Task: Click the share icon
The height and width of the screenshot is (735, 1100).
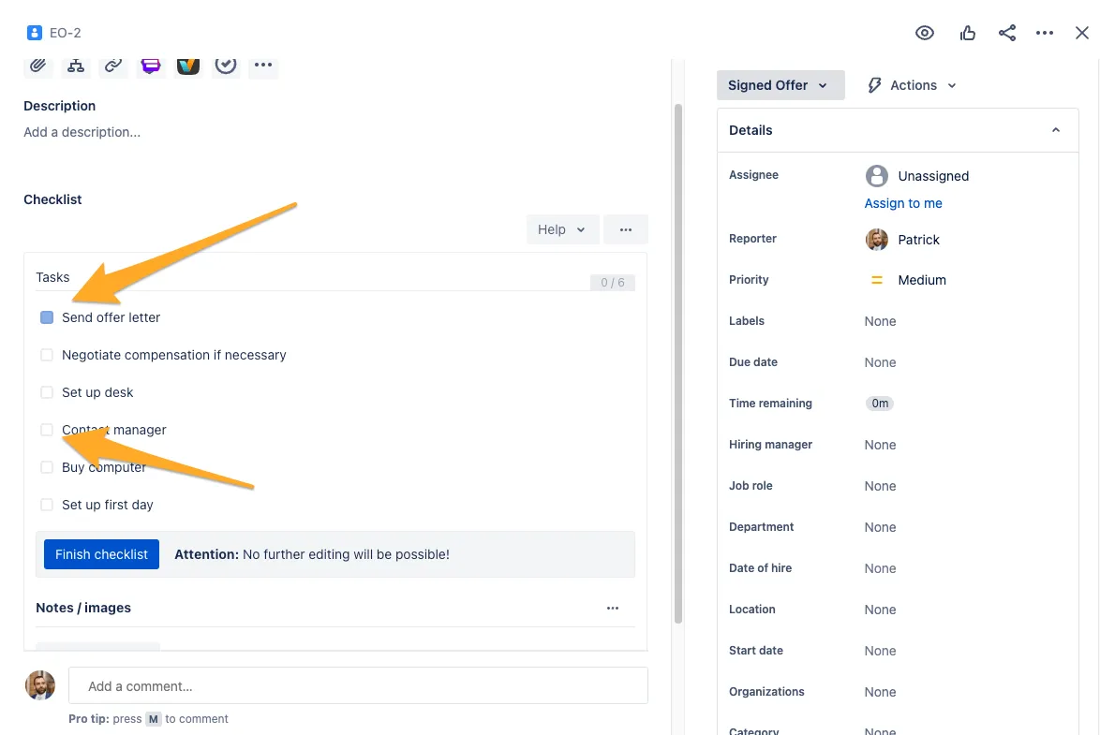Action: coord(1007,33)
